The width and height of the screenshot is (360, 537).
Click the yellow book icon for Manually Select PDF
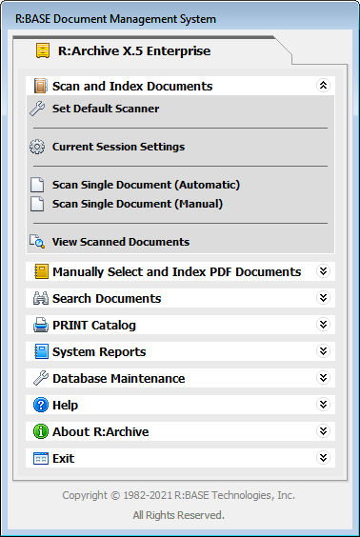(42, 271)
